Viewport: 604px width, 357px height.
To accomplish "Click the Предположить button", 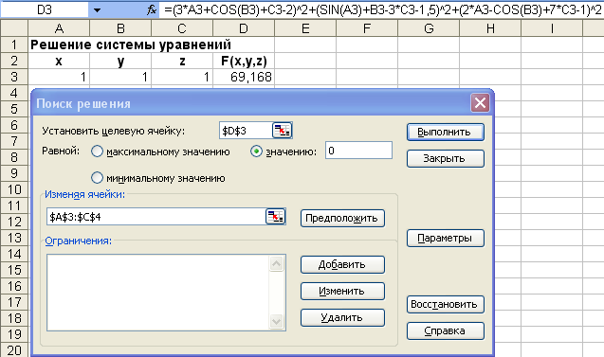I will 342,218.
